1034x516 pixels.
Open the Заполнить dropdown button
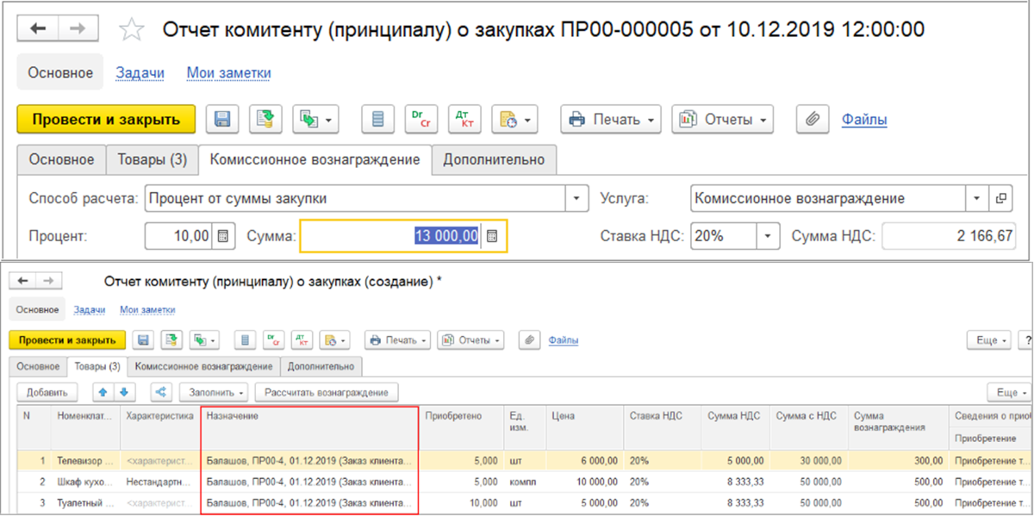pyautogui.click(x=213, y=392)
